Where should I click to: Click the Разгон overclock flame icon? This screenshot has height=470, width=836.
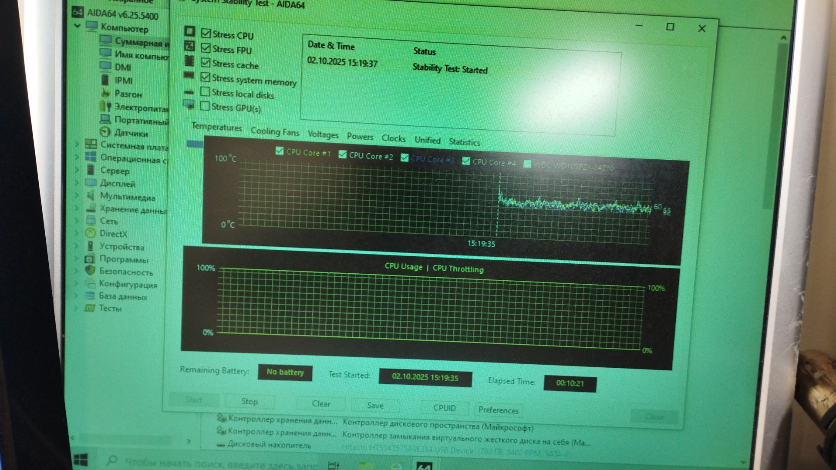[x=105, y=93]
